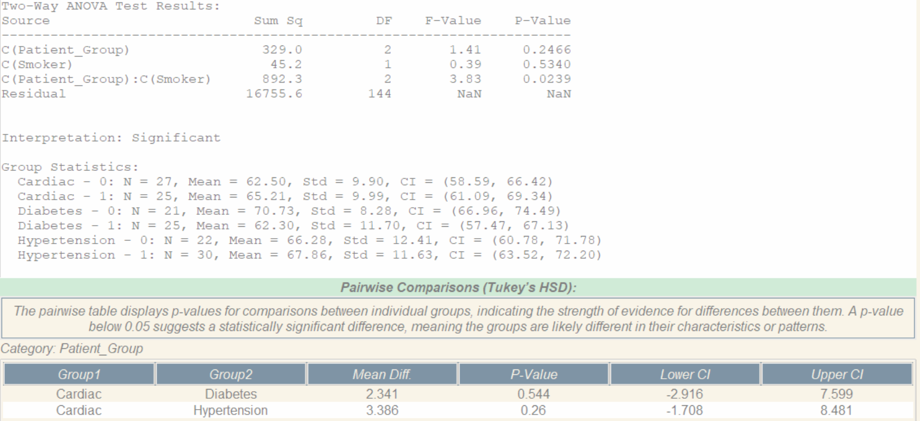920x421 pixels.
Task: Select the Pairwise Comparisons (Tukey's HSD) heading bar
Action: 458,288
